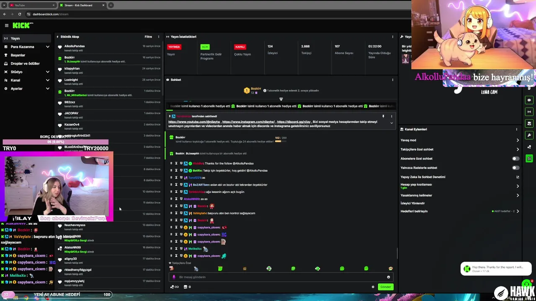
Task: Click green Gönder send button
Action: coord(386,287)
